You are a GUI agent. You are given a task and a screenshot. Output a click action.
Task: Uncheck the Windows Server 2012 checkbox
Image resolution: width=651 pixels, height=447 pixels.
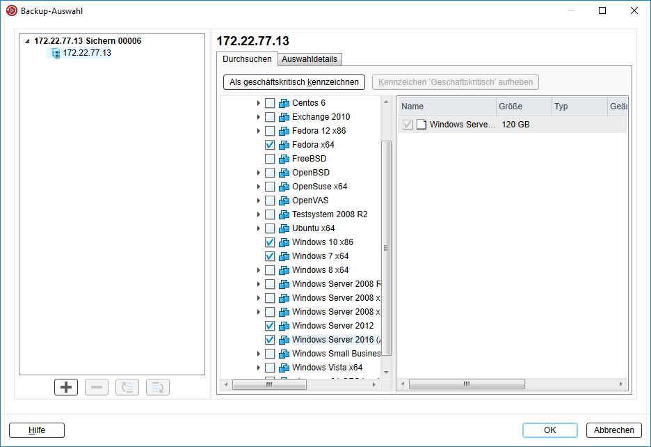[x=270, y=326]
